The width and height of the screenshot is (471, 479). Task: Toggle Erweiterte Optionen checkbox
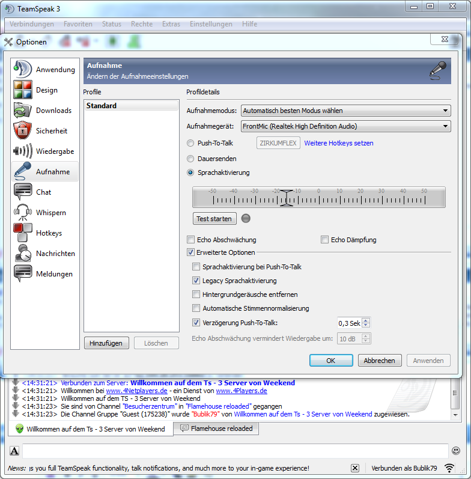[x=190, y=252]
